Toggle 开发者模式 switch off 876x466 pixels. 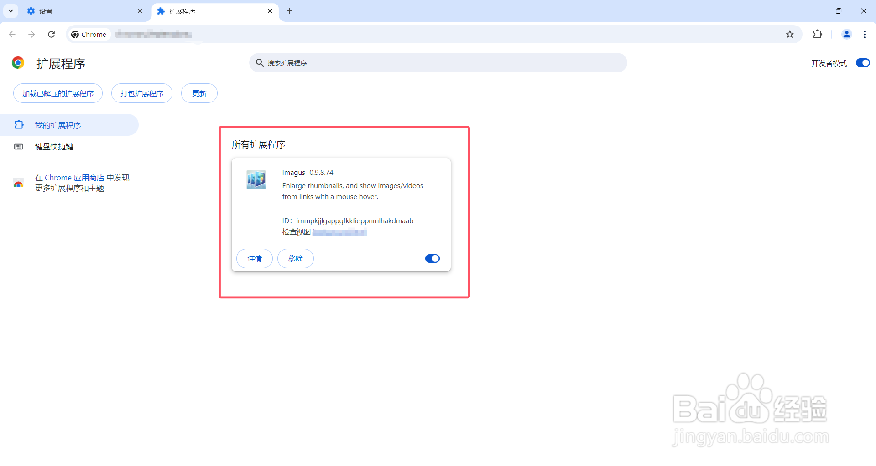coord(863,63)
